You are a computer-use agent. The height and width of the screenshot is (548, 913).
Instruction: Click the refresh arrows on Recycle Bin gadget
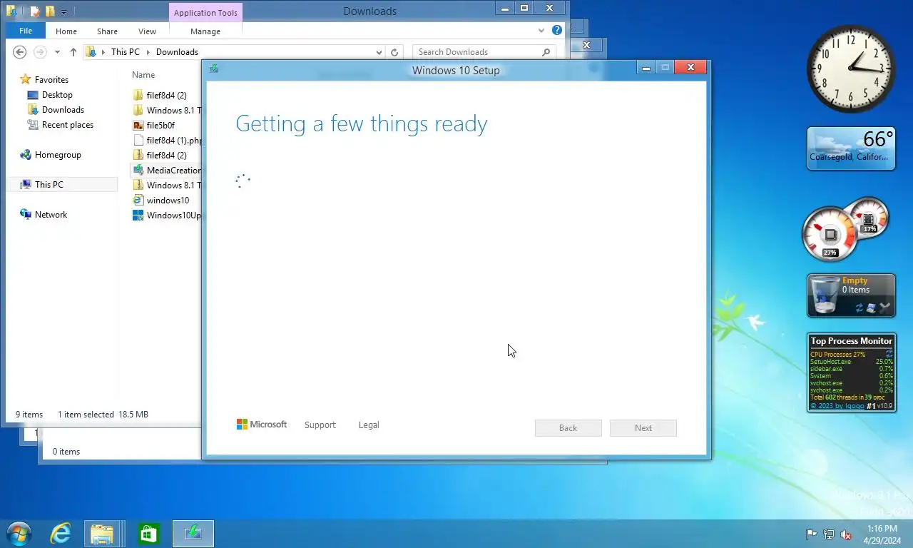[860, 308]
